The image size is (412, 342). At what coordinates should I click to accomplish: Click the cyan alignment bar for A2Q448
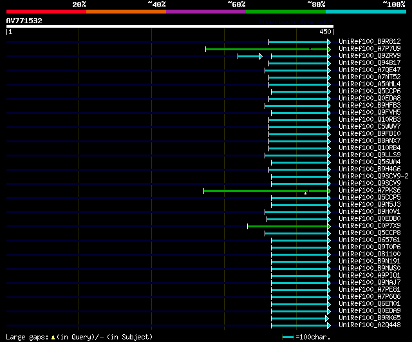point(299,326)
